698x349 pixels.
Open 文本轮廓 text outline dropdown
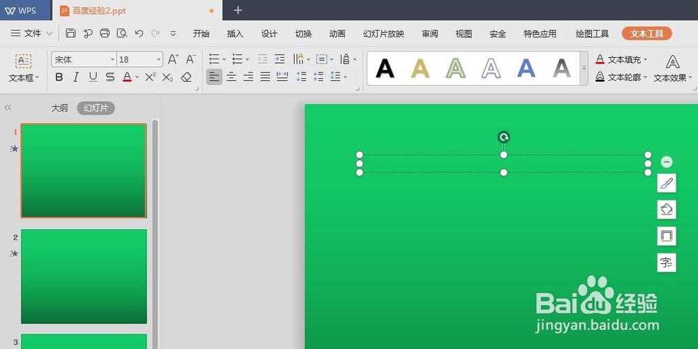point(621,77)
